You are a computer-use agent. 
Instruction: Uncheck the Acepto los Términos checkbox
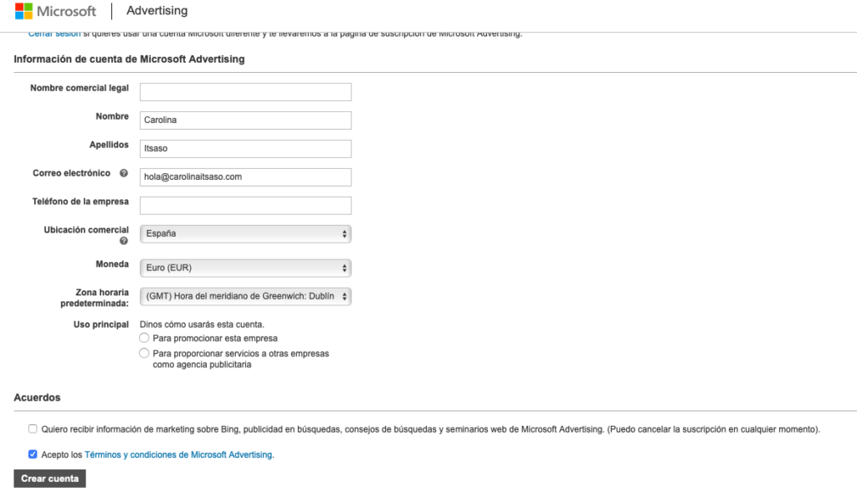coord(33,454)
